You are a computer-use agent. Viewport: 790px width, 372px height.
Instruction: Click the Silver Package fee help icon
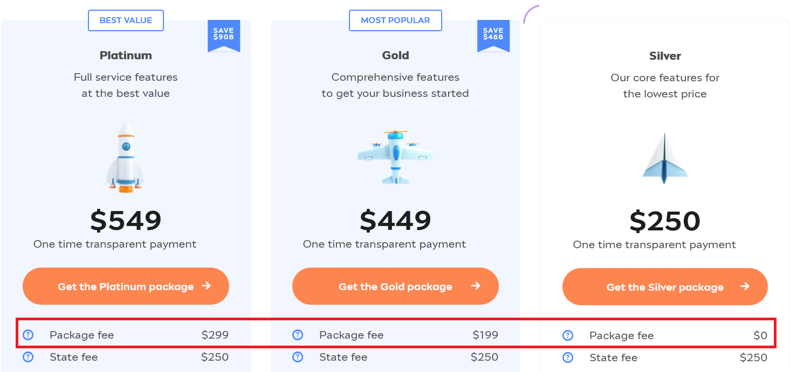click(568, 335)
